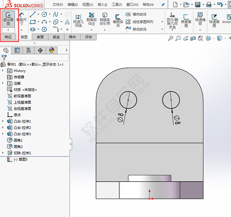Select the Polygon sketch tool
231x217 pixels.
click(x=44, y=29)
